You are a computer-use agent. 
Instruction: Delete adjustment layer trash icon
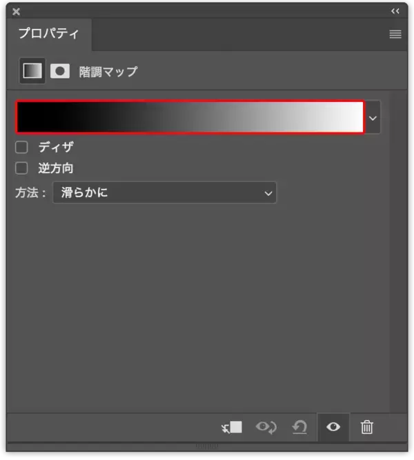coord(367,427)
